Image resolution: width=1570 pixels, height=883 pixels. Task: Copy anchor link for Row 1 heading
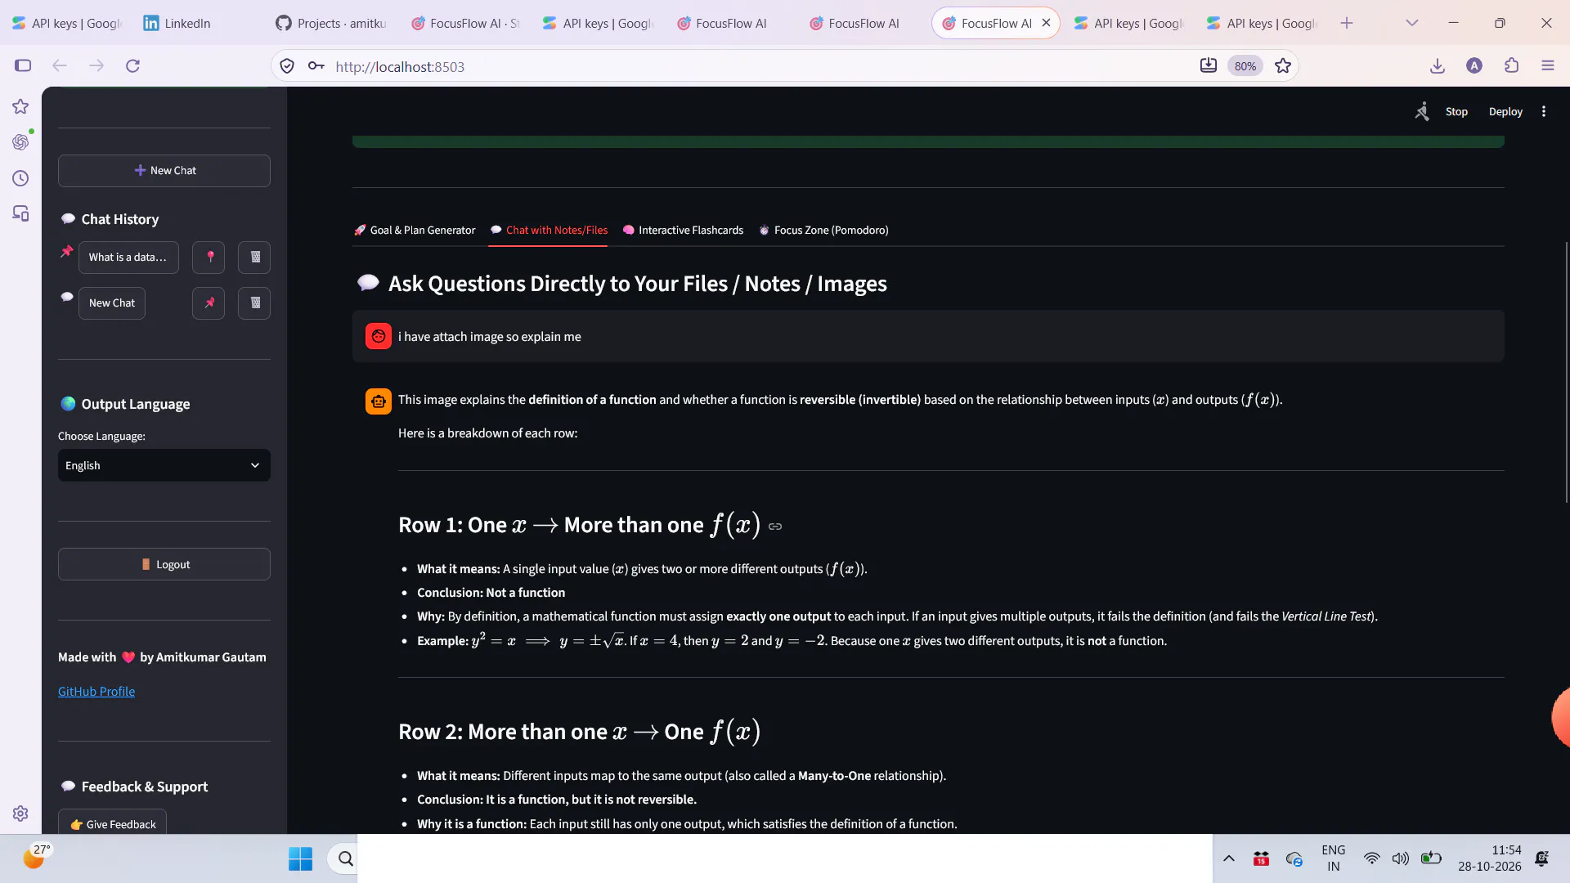click(x=775, y=527)
